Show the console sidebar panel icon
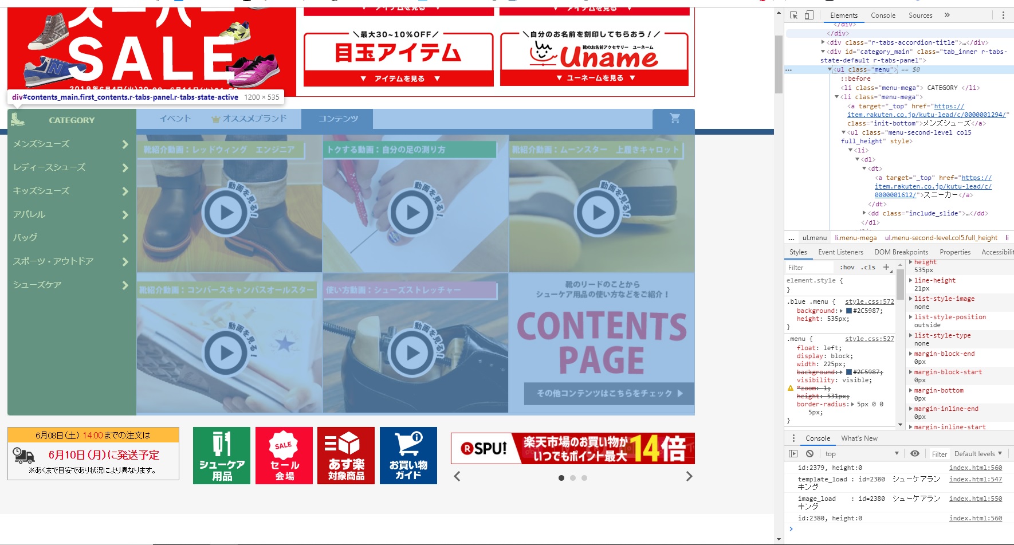This screenshot has height=545, width=1014. coord(793,454)
